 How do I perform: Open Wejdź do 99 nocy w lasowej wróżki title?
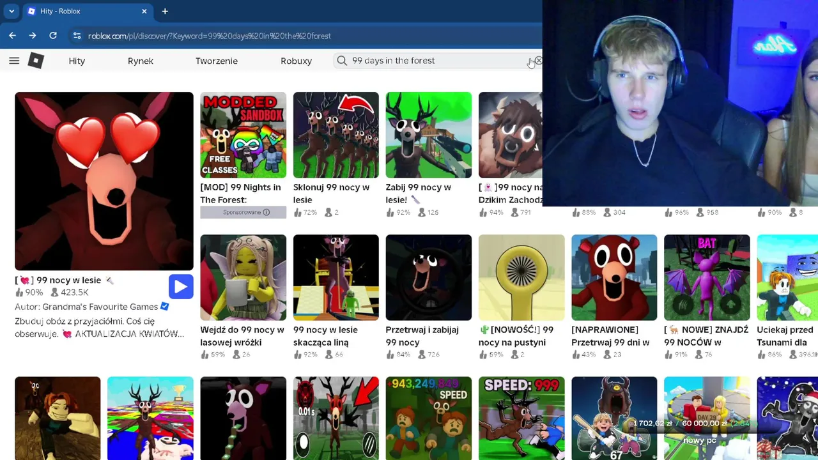pyautogui.click(x=242, y=336)
